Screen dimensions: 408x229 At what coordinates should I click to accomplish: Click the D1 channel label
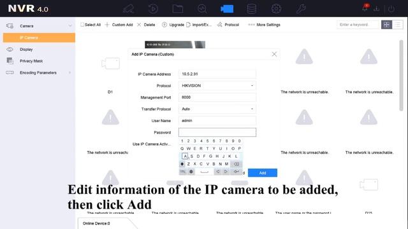[110, 92]
